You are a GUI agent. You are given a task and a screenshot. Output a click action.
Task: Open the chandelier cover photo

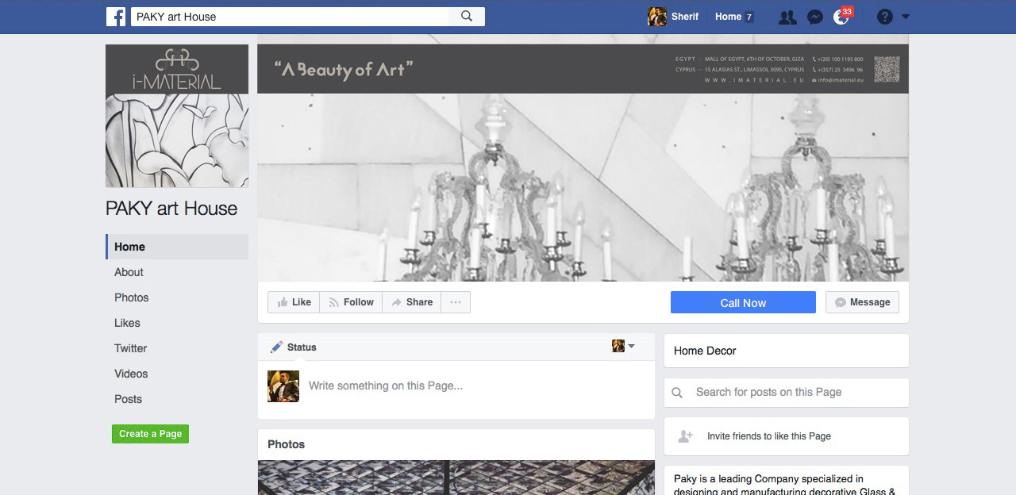(x=583, y=187)
